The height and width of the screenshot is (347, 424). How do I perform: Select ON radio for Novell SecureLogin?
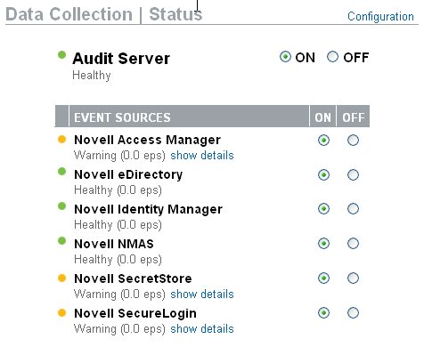pos(323,313)
